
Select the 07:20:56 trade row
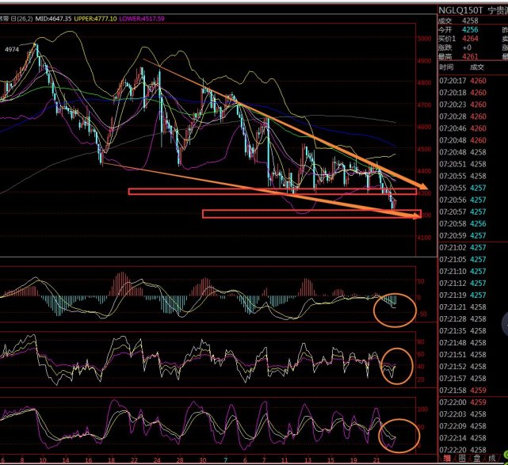463,200
